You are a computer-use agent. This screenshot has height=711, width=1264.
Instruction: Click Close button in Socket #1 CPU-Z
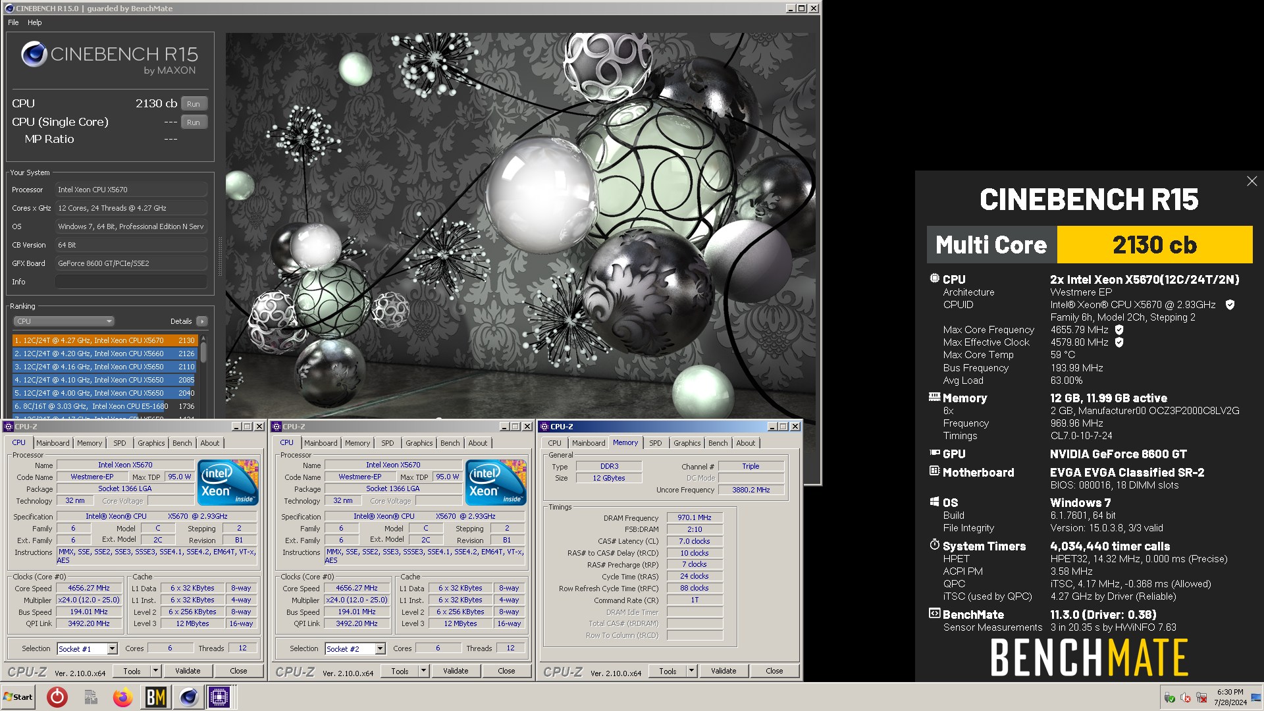(x=238, y=671)
